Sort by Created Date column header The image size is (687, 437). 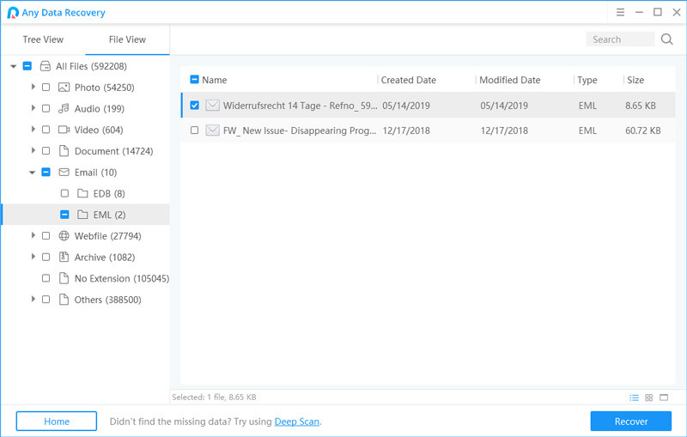pos(409,80)
